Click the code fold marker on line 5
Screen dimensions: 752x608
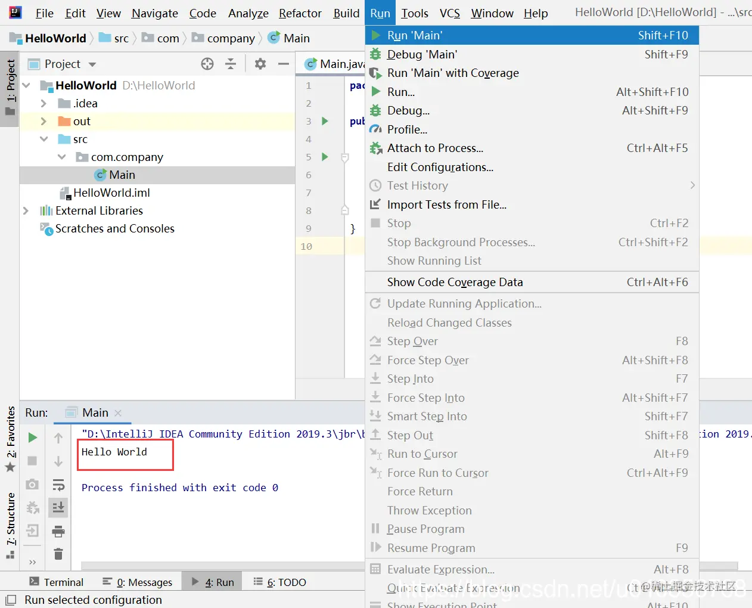click(344, 157)
